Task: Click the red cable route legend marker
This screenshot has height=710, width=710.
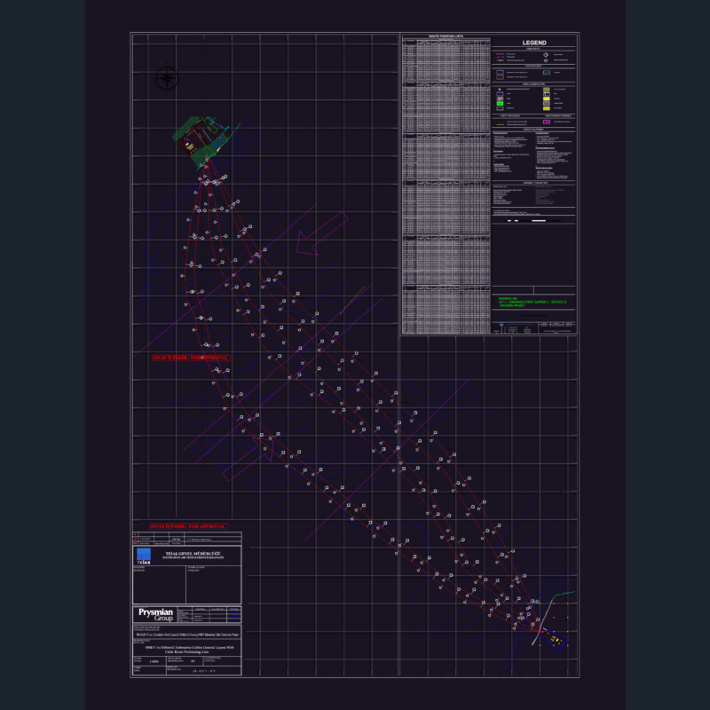Action: click(x=500, y=54)
